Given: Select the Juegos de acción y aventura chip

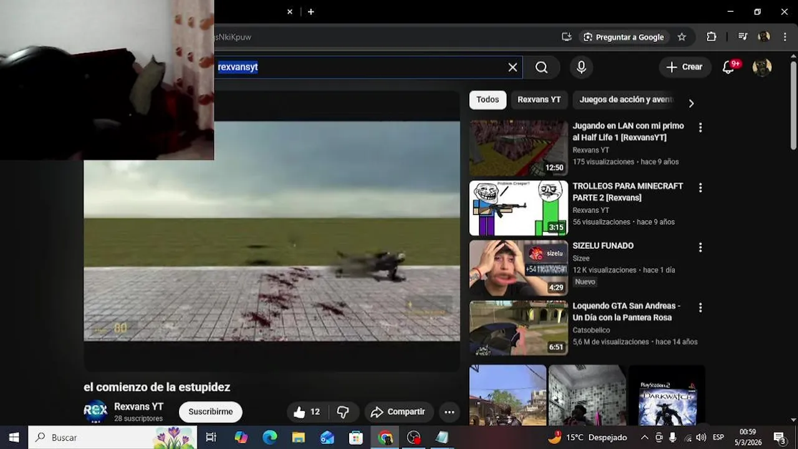Looking at the screenshot, I should click(x=627, y=100).
